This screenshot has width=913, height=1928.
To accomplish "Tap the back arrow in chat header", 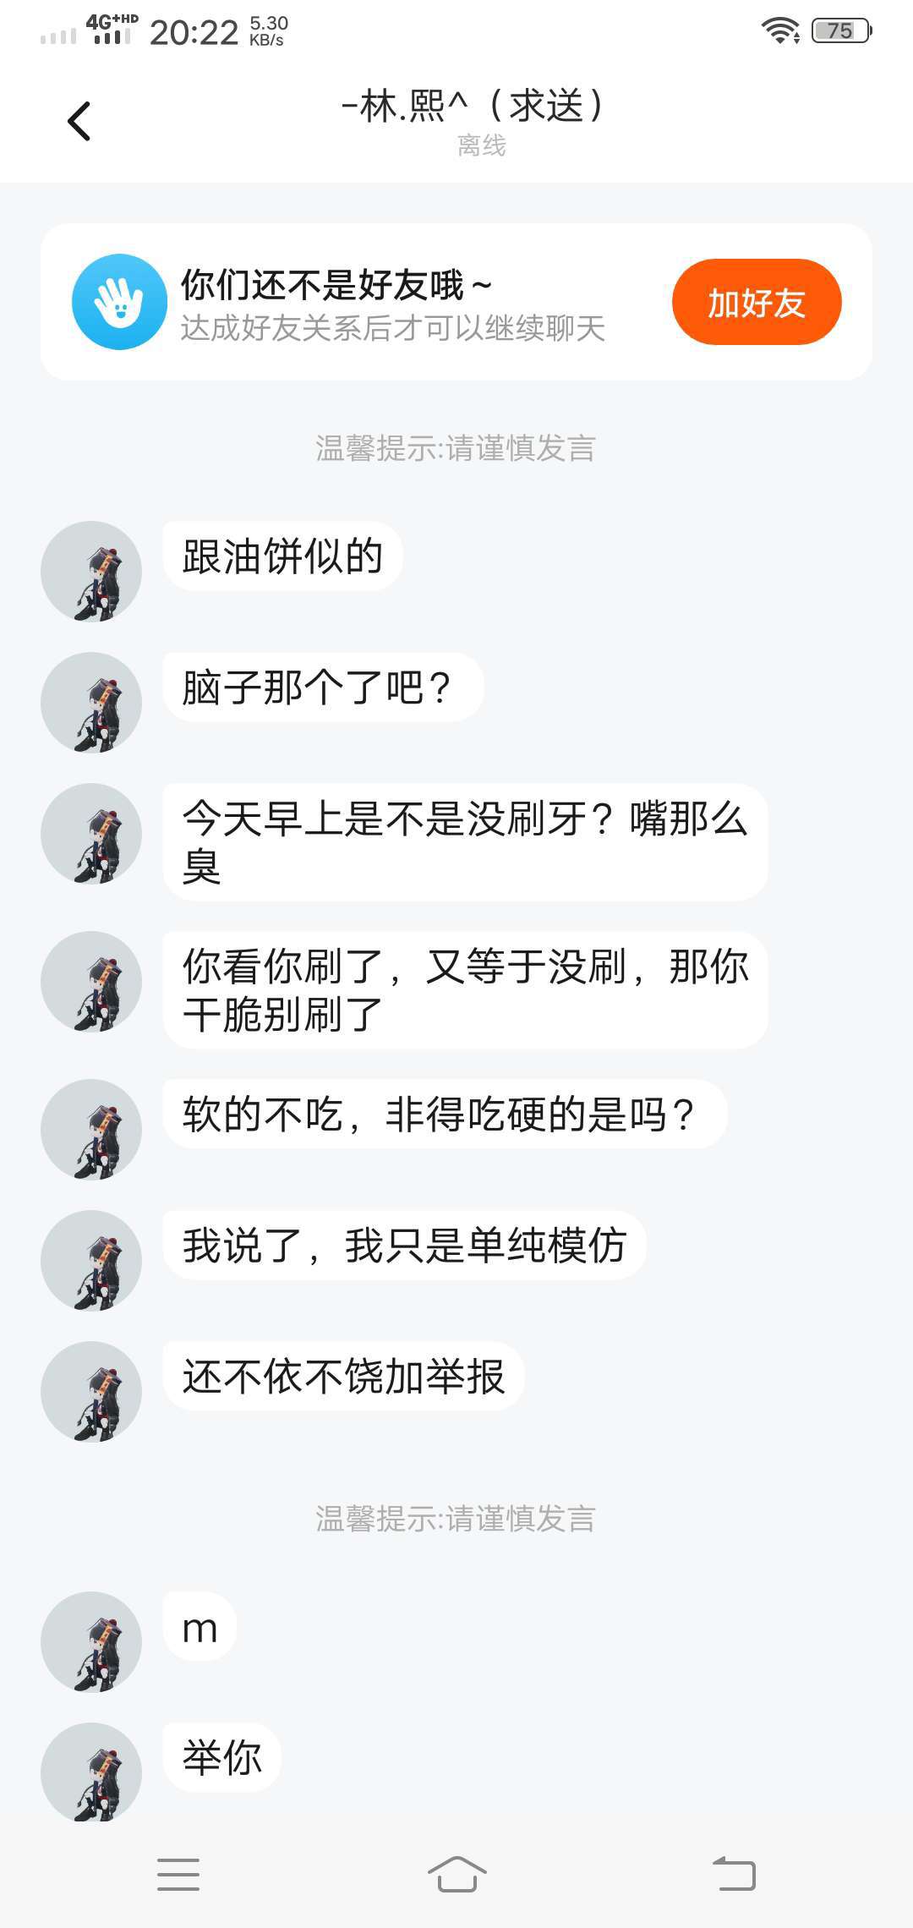I will [79, 121].
